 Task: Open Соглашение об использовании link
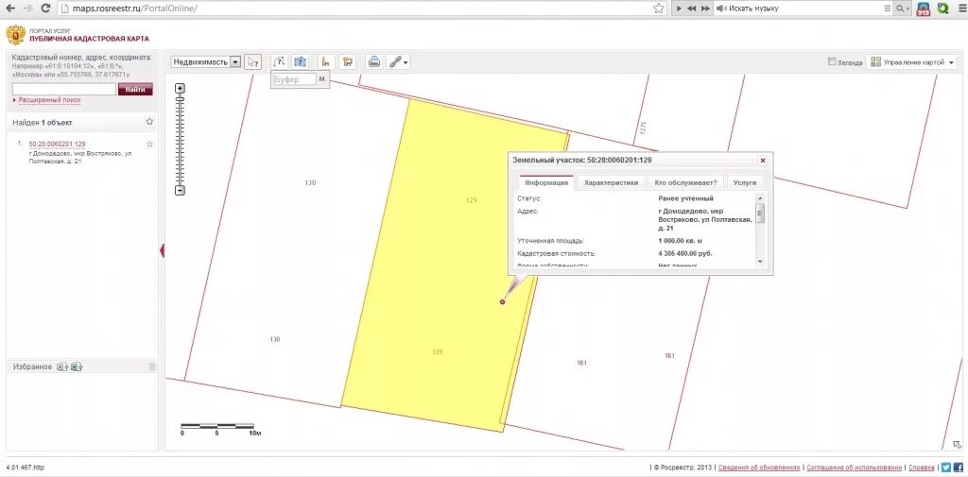coord(855,468)
